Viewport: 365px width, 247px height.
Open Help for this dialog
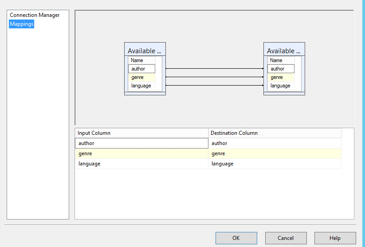(x=335, y=238)
